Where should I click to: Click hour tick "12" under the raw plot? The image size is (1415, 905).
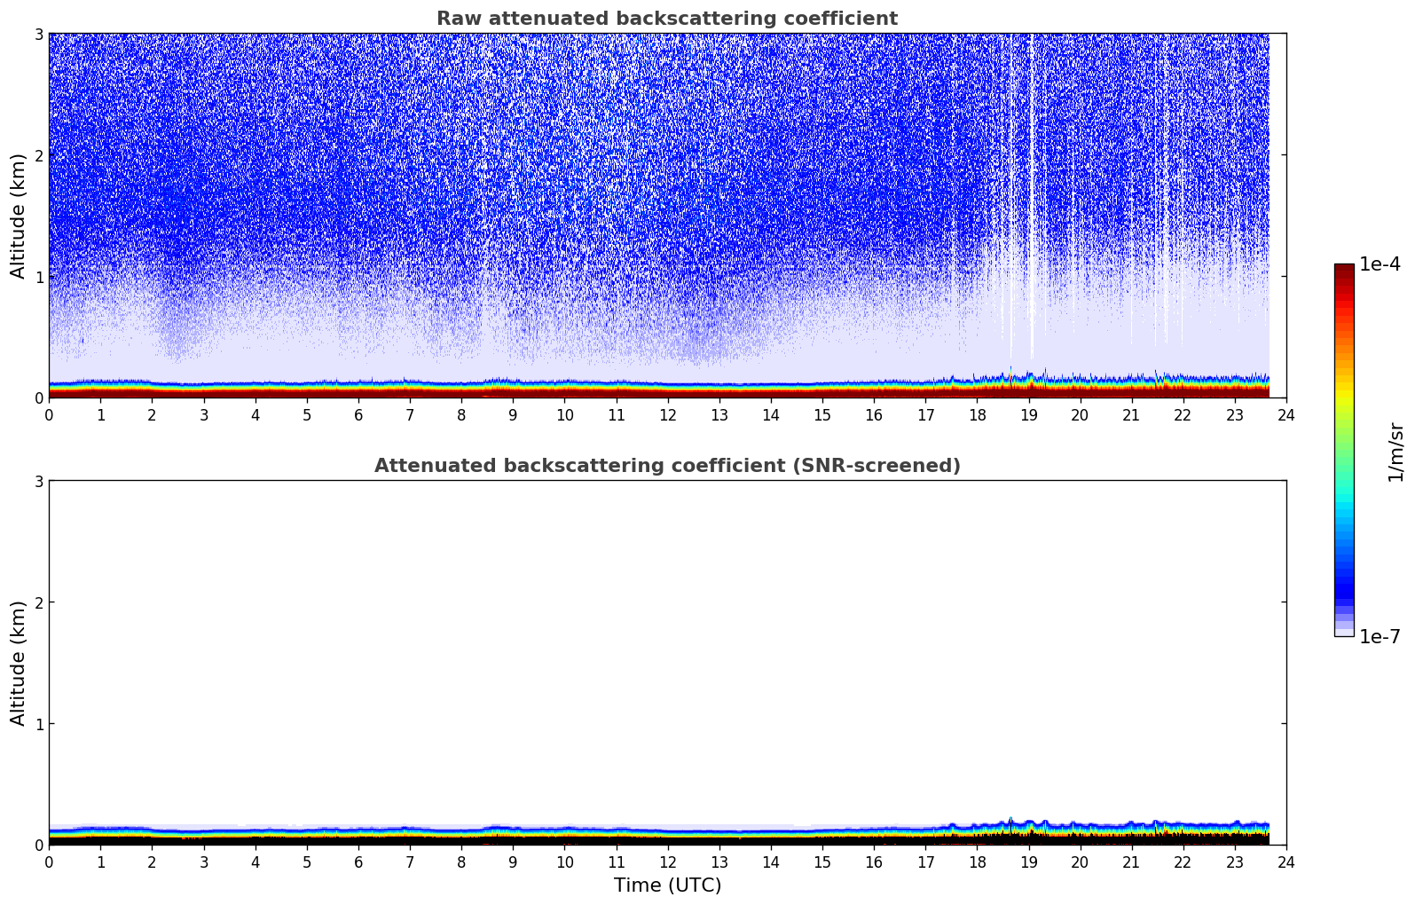point(667,414)
